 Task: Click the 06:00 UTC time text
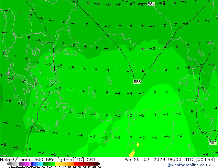pyautogui.click(x=181, y=160)
